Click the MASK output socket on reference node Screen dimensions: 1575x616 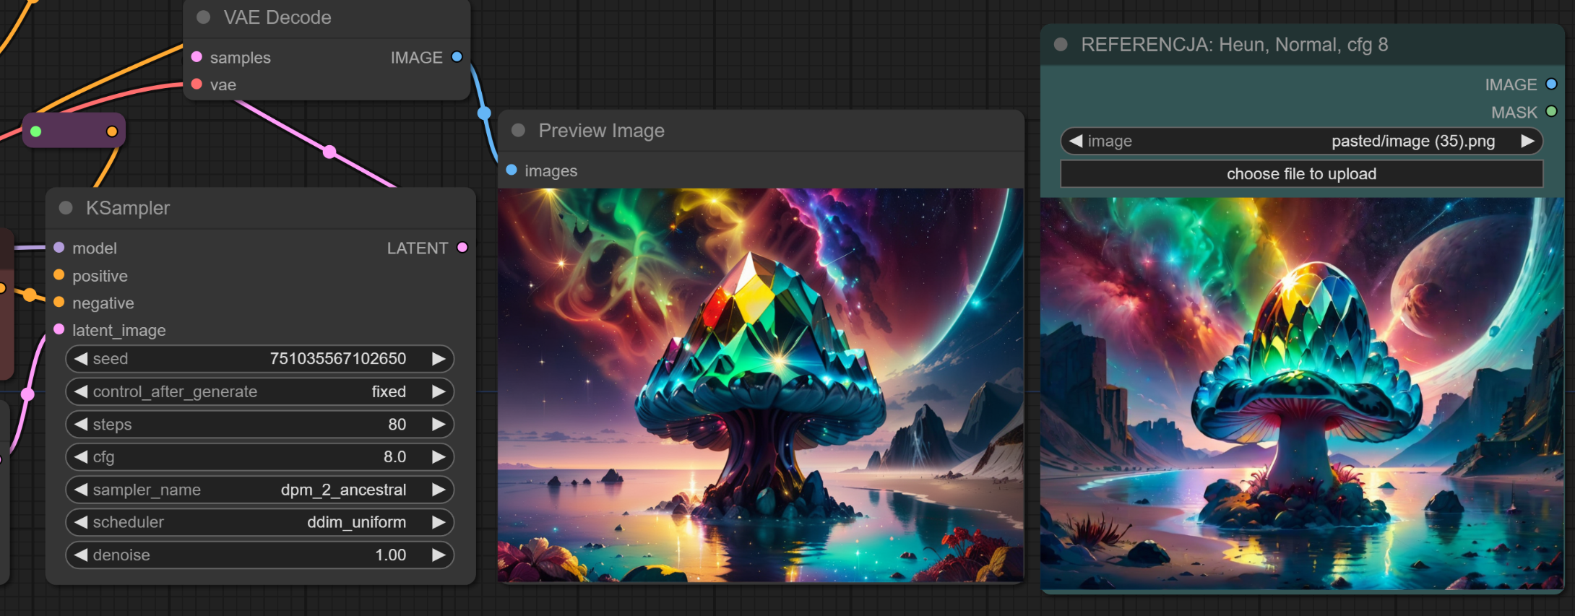coord(1550,112)
